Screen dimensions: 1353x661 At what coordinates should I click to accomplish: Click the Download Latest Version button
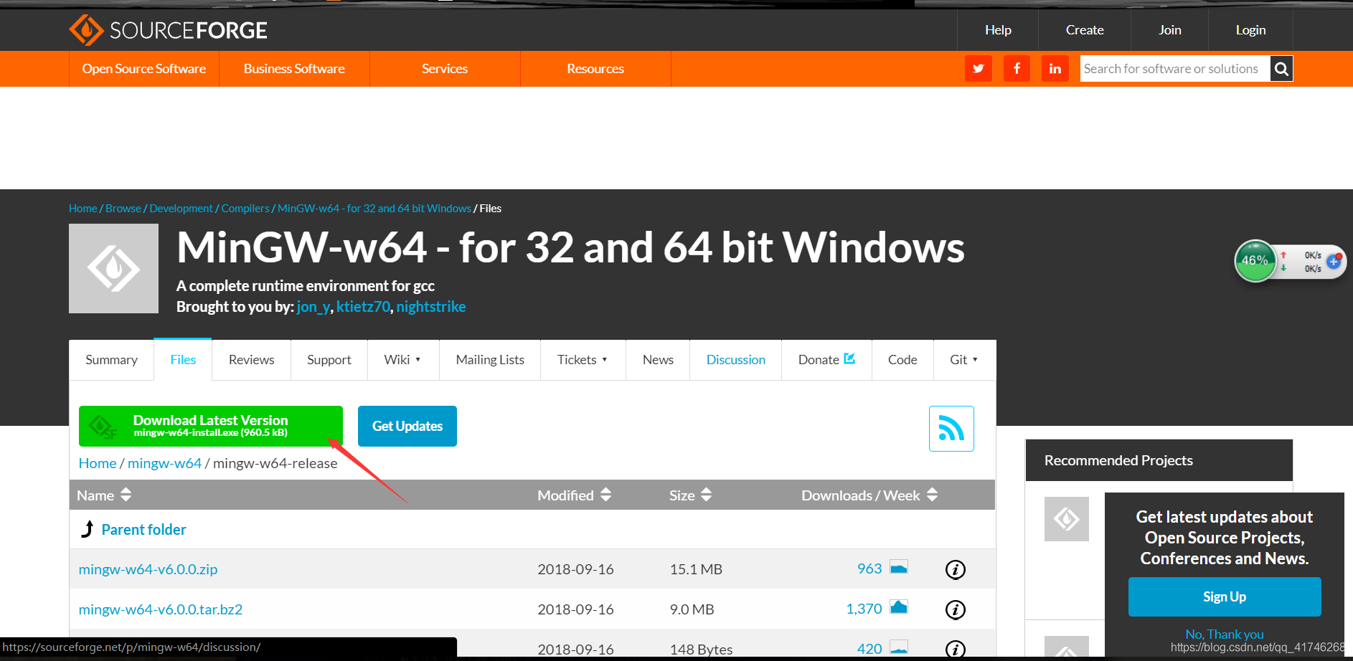coord(211,426)
